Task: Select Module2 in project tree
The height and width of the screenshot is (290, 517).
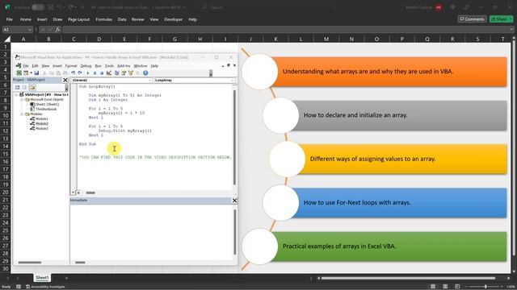Action: (x=39, y=123)
